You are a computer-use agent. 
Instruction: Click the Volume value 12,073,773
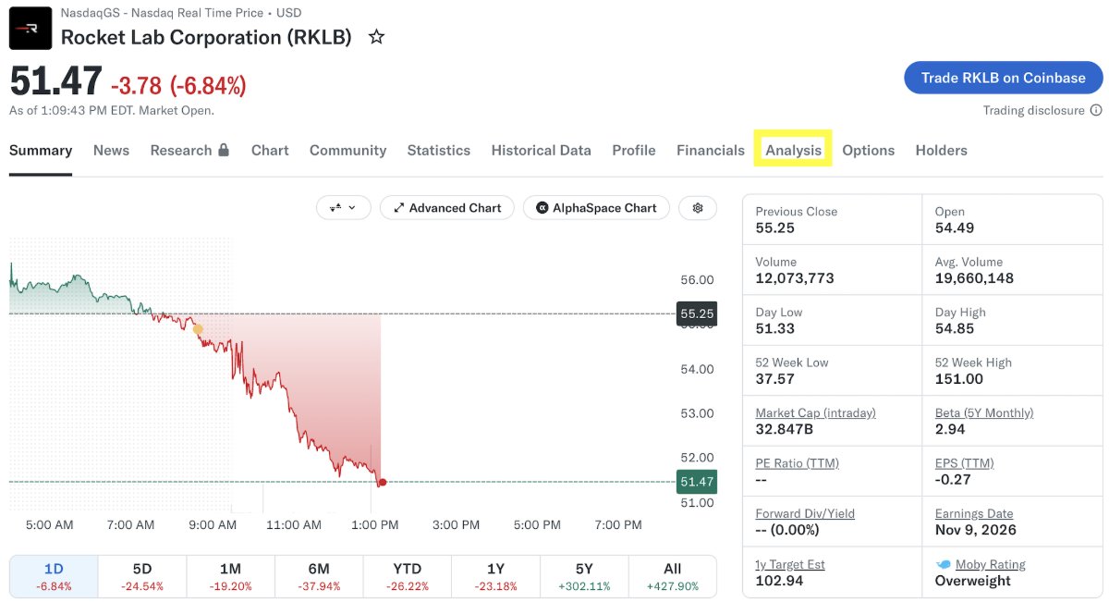point(795,278)
